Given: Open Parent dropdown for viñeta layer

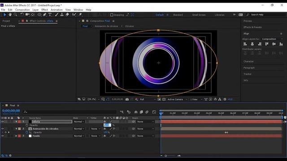Looking at the screenshot, I should (x=145, y=122).
